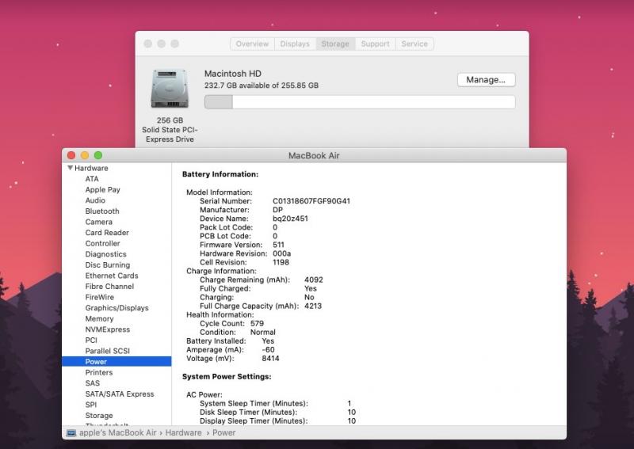Click the Voltage value 8414
Viewport: 634px width, 449px height.
pos(270,359)
